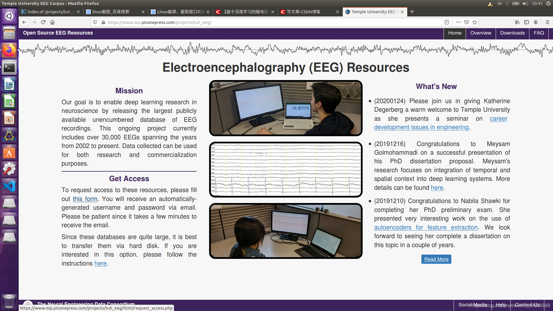Open LibreOffice Impress from the launcher
The width and height of the screenshot is (553, 311).
(9, 118)
